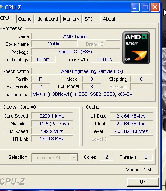Select the Instructions field text
Screen dimensions: 166x191
pos(92,94)
